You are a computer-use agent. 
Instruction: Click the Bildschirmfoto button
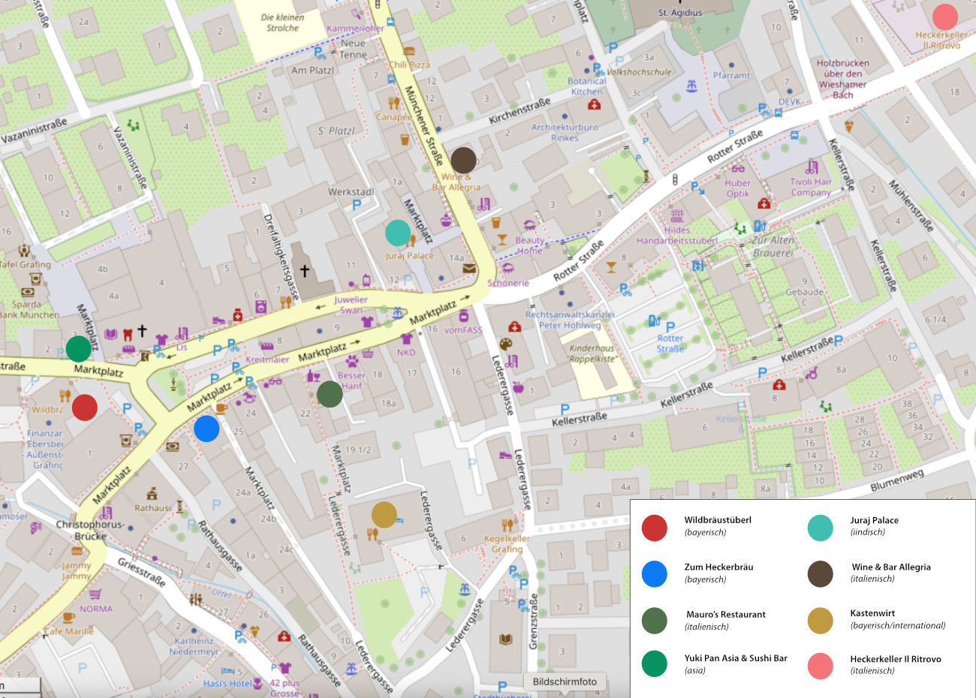pyautogui.click(x=565, y=681)
